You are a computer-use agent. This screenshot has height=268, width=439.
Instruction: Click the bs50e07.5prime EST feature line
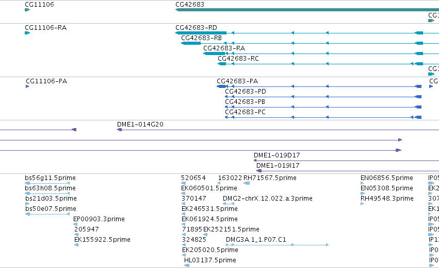47,214
